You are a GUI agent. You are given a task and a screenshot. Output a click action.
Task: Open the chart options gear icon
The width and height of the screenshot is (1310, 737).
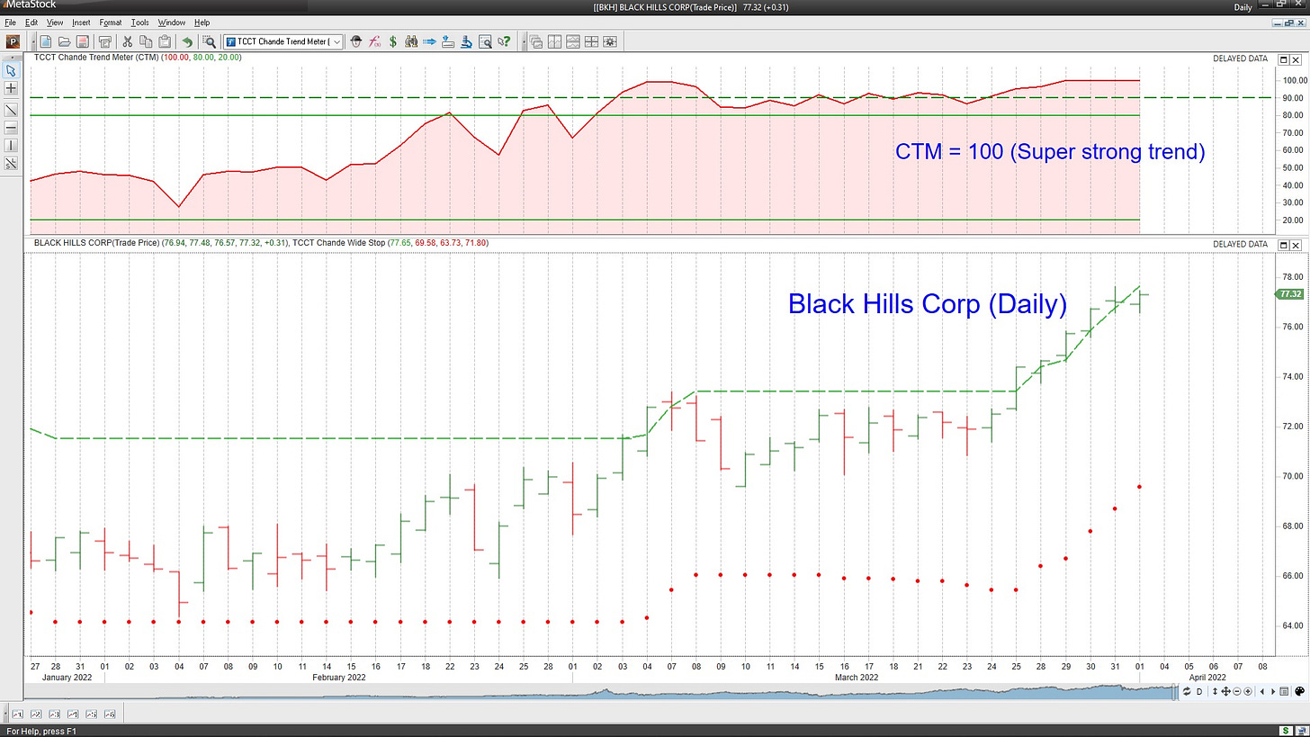(x=610, y=41)
